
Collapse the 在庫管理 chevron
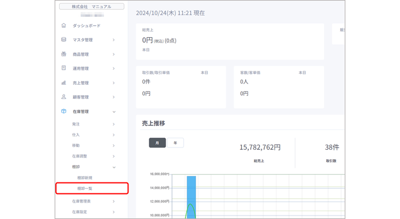click(x=114, y=112)
